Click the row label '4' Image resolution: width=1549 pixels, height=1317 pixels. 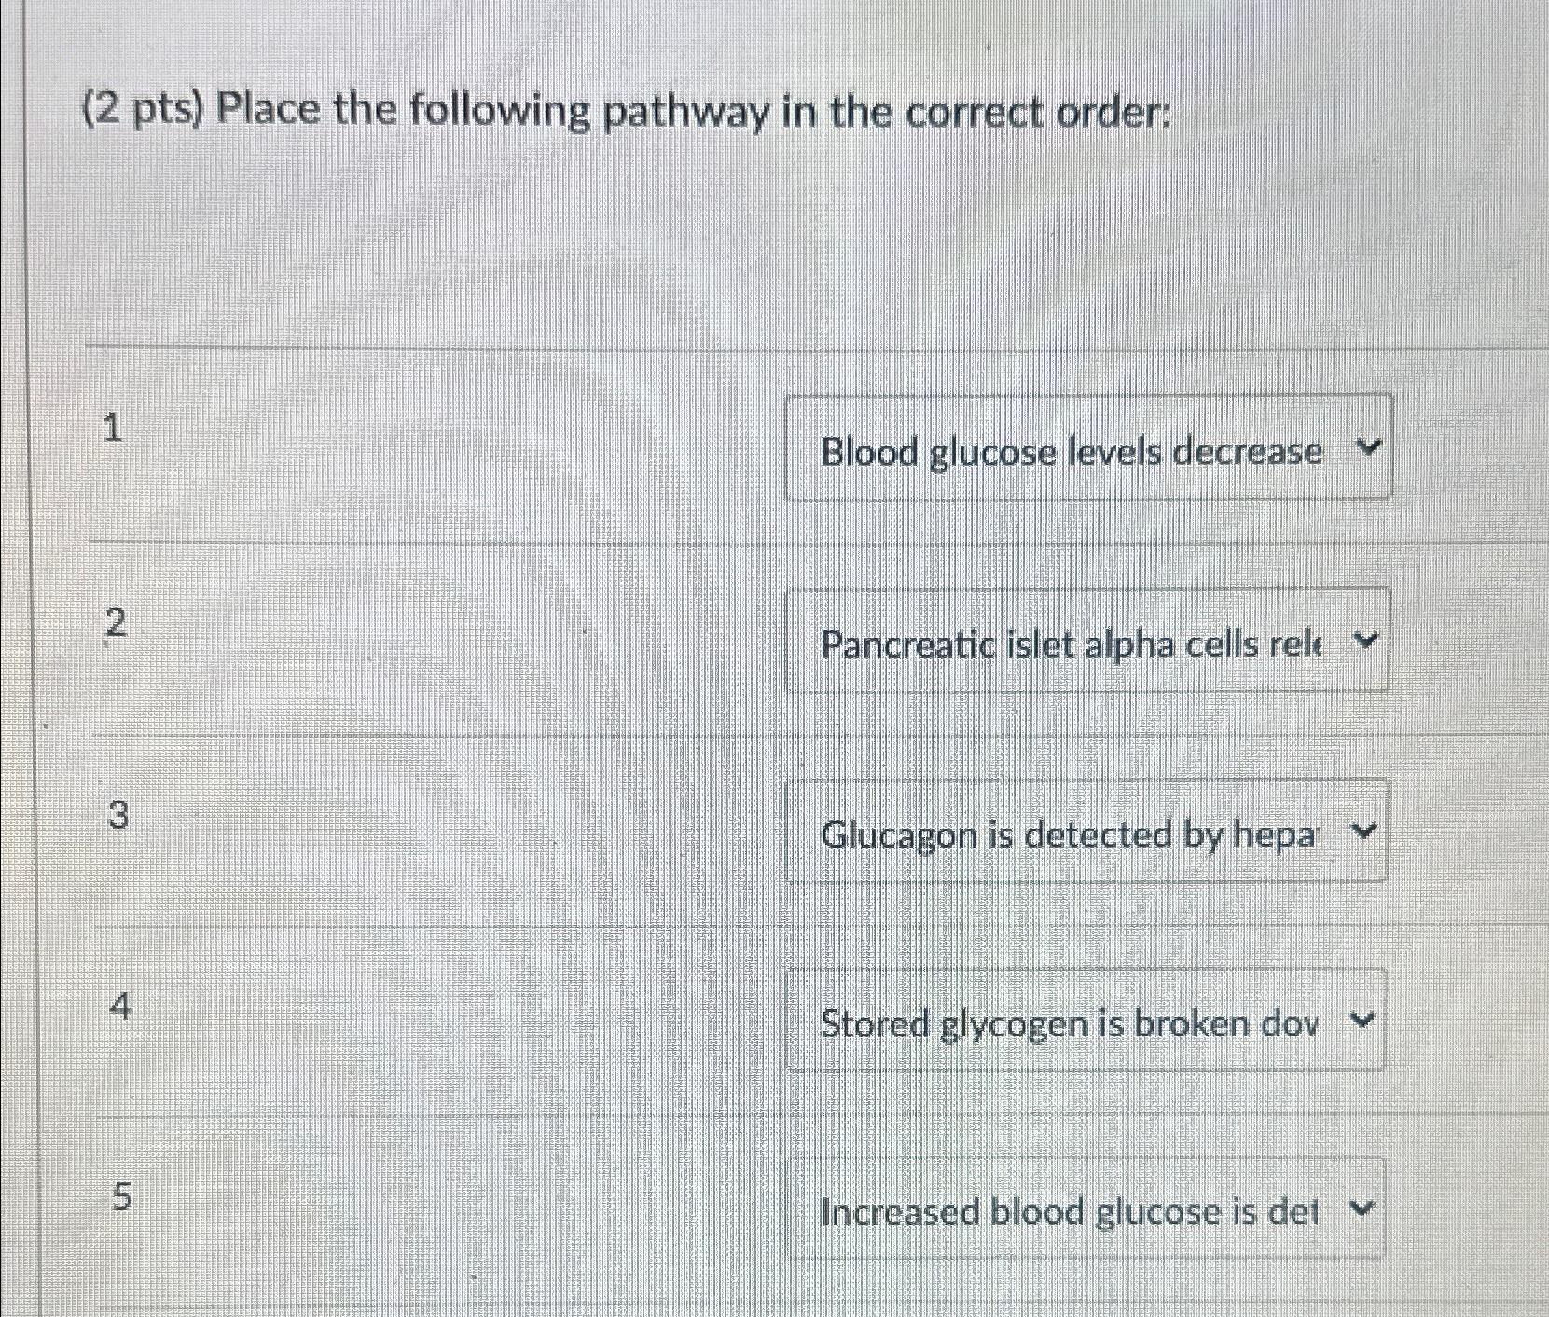120,1007
